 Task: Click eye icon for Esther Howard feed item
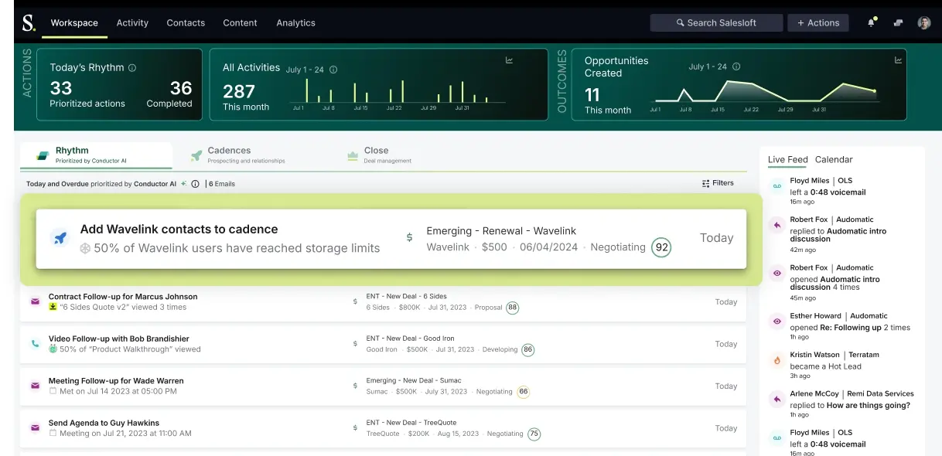coord(776,322)
